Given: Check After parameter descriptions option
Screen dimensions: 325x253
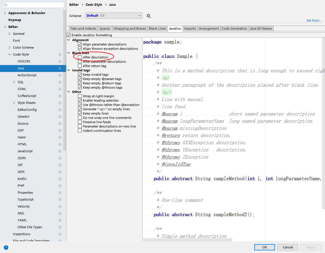Looking at the screenshot, I should pos(80,62).
